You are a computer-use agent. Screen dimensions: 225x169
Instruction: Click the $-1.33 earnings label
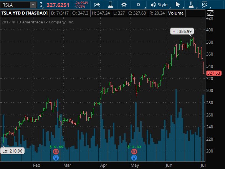click(134, 147)
